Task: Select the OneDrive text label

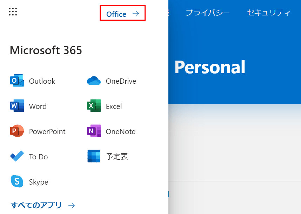Action: coord(121,81)
